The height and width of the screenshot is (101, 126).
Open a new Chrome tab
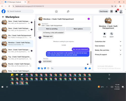tap(29, 2)
